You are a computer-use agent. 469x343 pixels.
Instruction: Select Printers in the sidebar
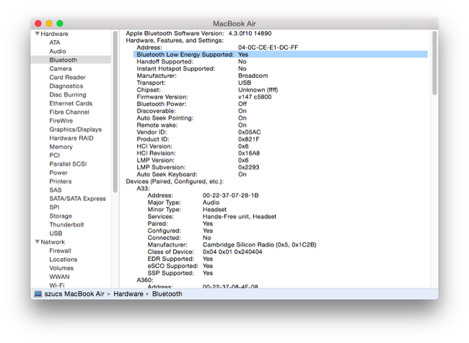(x=61, y=181)
